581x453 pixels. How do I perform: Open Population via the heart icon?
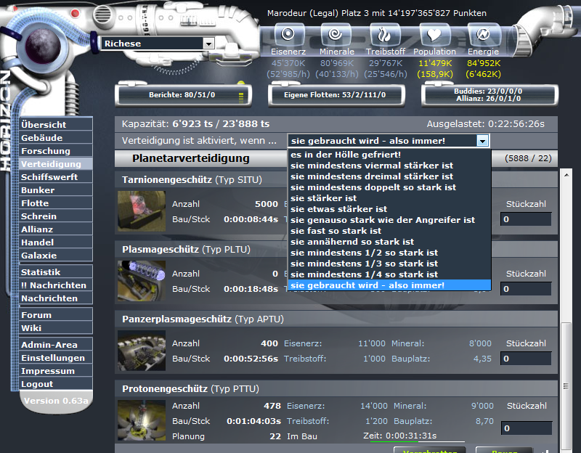click(x=434, y=34)
